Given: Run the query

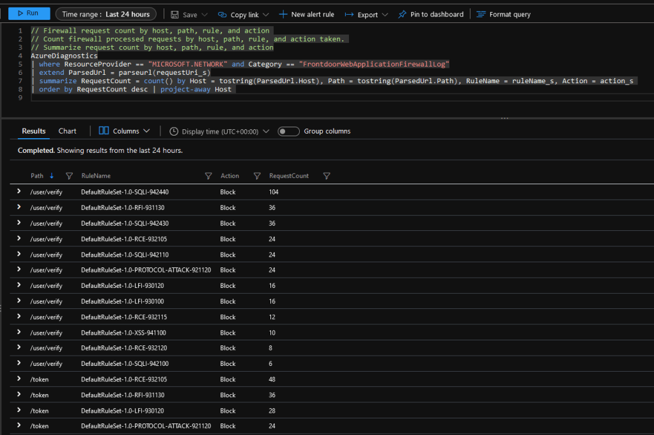Looking at the screenshot, I should pyautogui.click(x=29, y=13).
